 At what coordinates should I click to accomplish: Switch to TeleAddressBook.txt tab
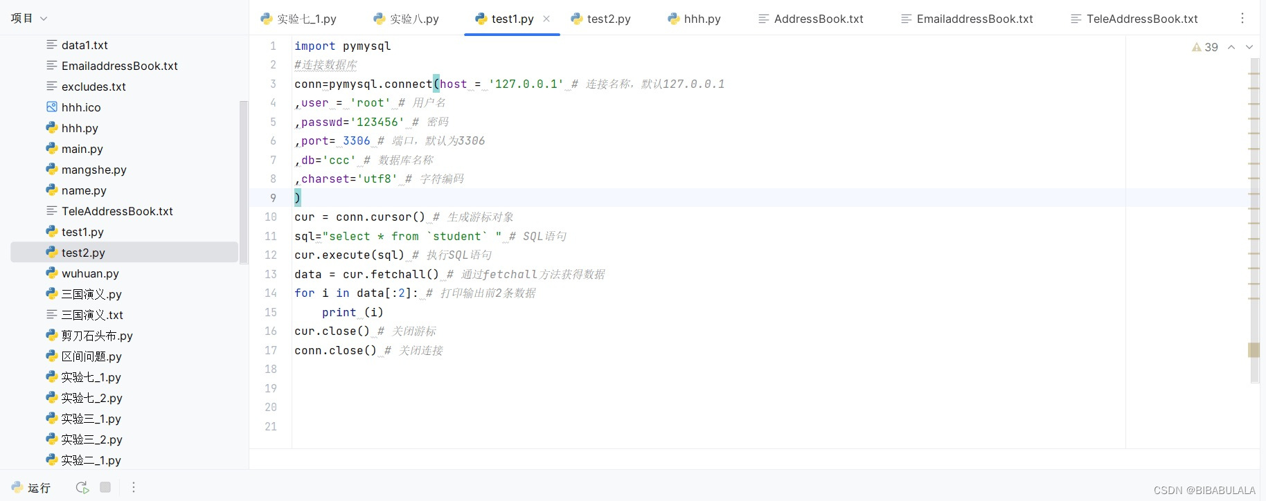coord(1134,19)
